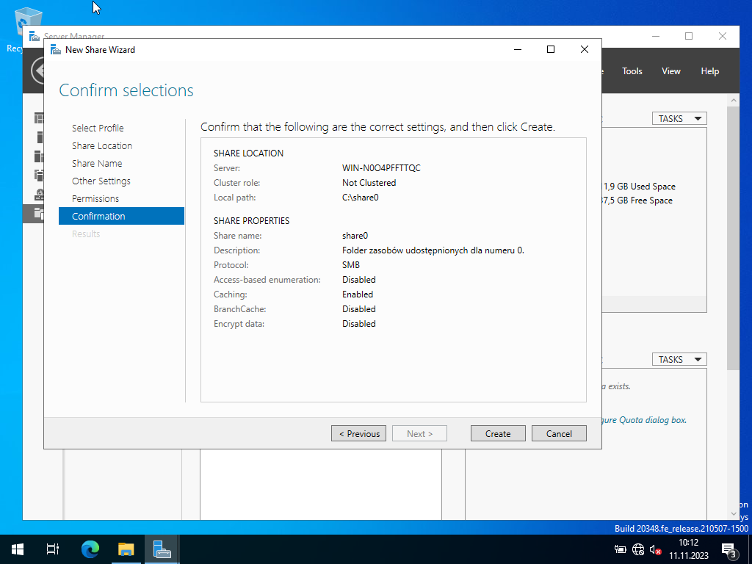The width and height of the screenshot is (752, 564).
Task: Click the Create button
Action: click(x=497, y=433)
